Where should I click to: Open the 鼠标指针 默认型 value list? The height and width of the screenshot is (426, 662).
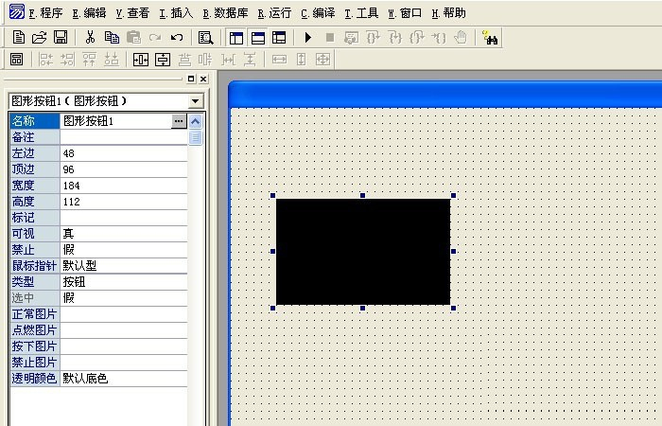(x=124, y=266)
